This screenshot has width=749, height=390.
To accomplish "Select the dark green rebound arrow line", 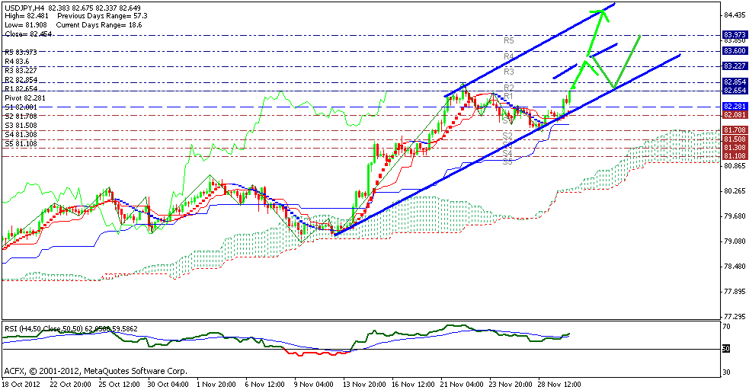I will [626, 60].
